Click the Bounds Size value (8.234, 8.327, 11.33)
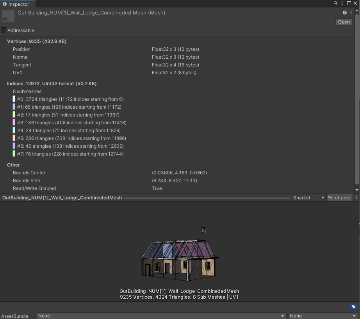 [175, 180]
